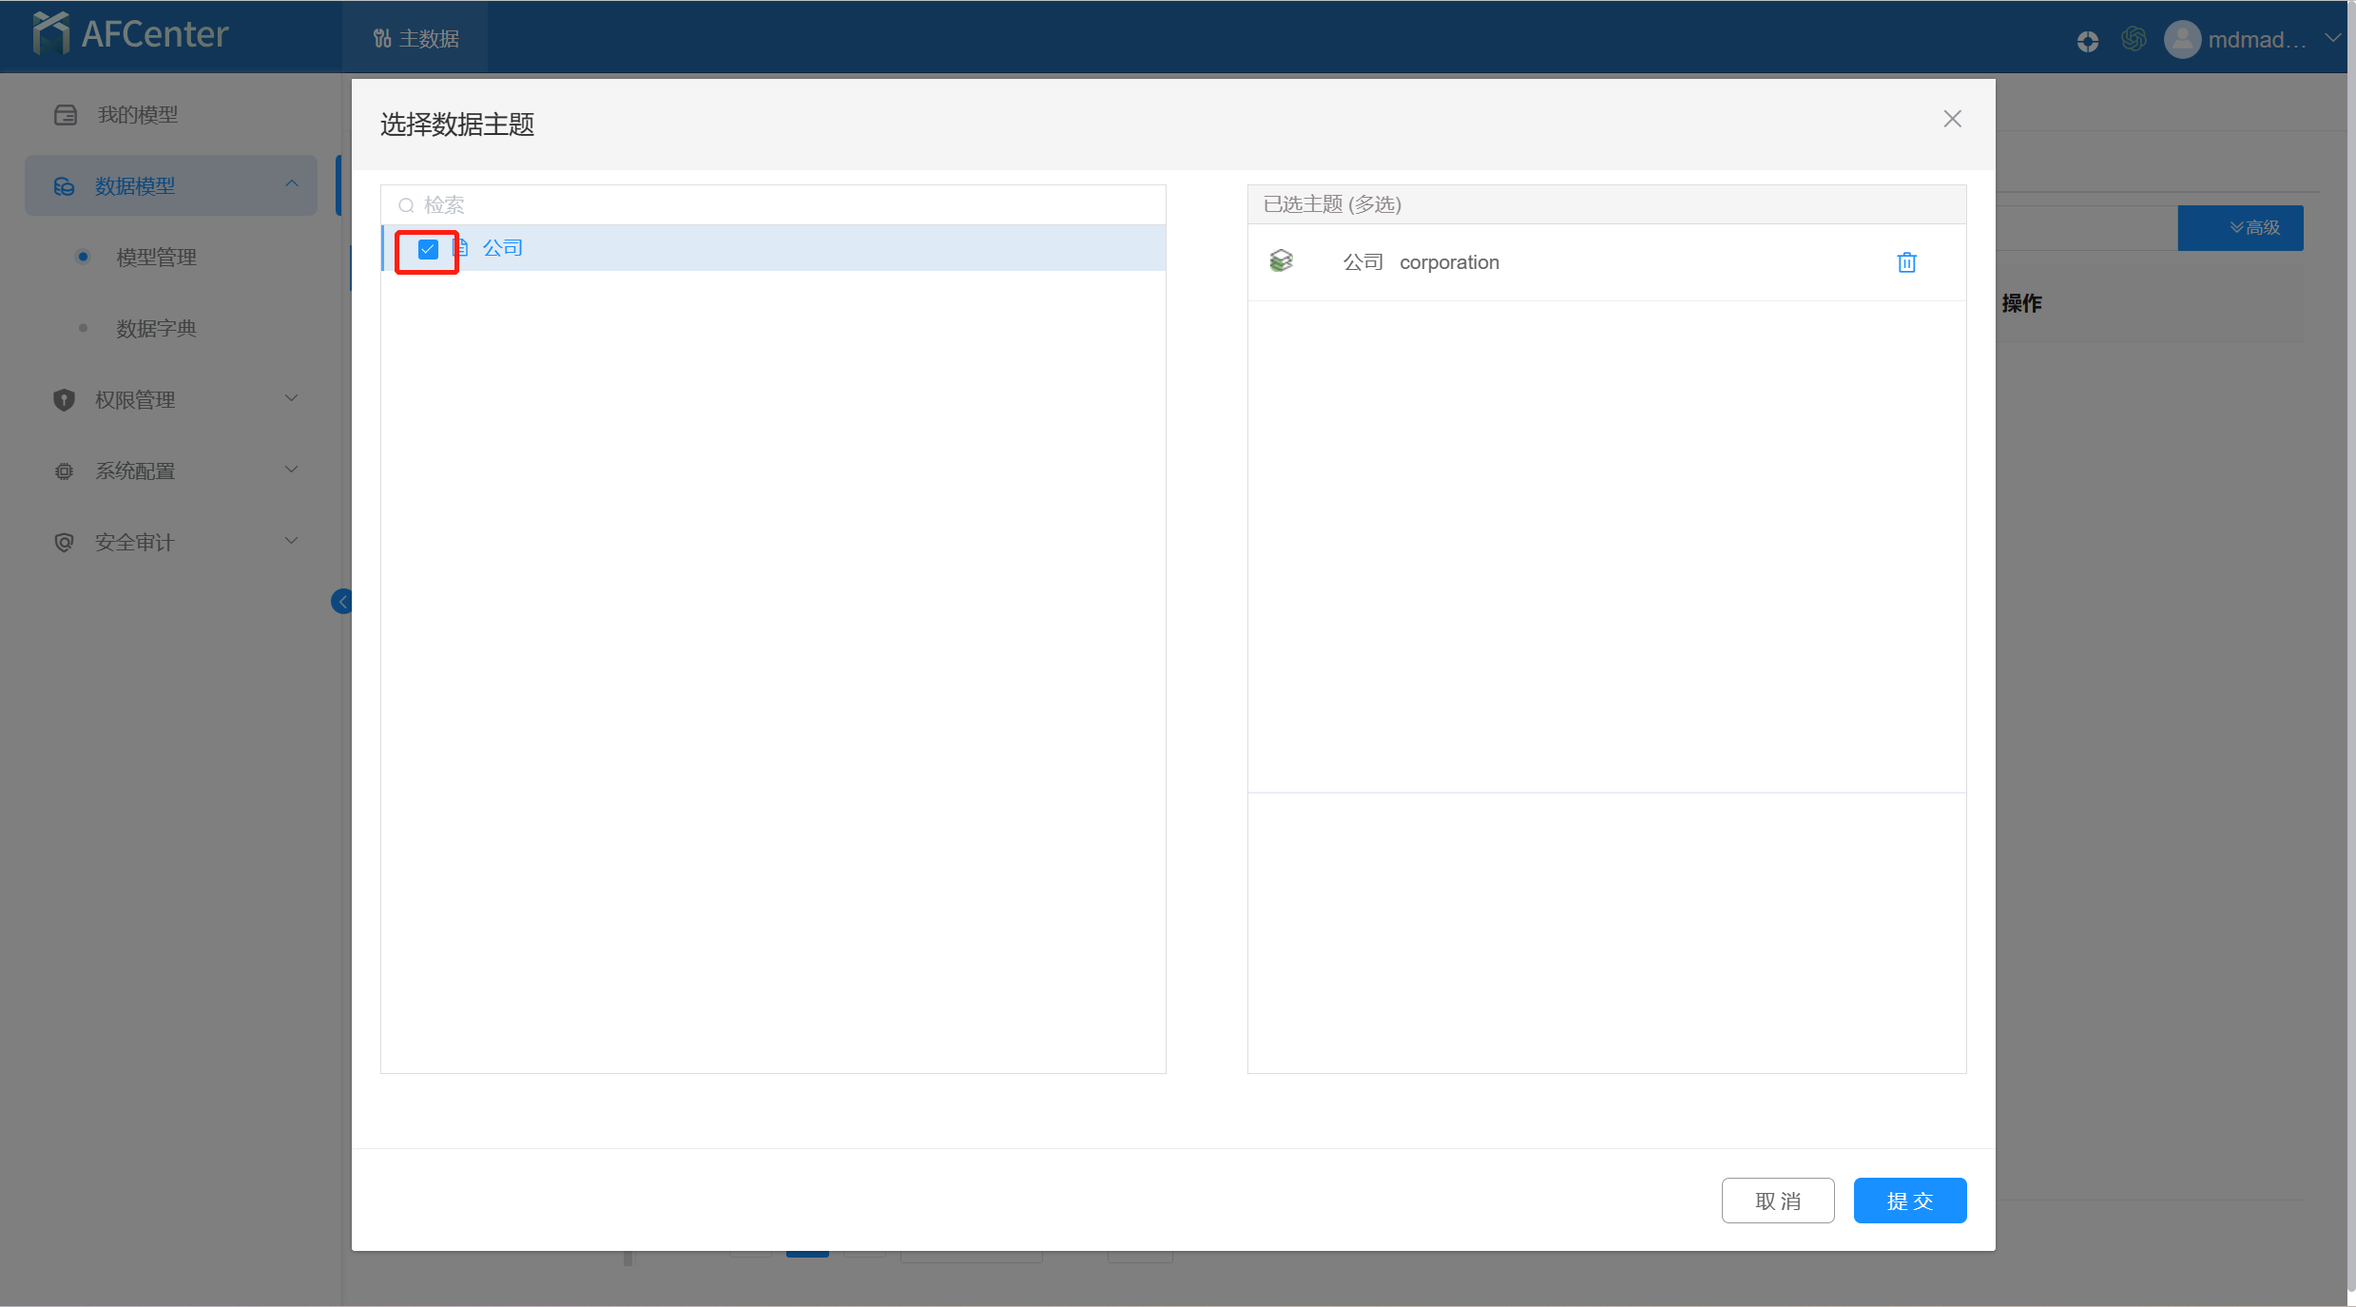Open the green AI assistant icon

pos(2133,39)
